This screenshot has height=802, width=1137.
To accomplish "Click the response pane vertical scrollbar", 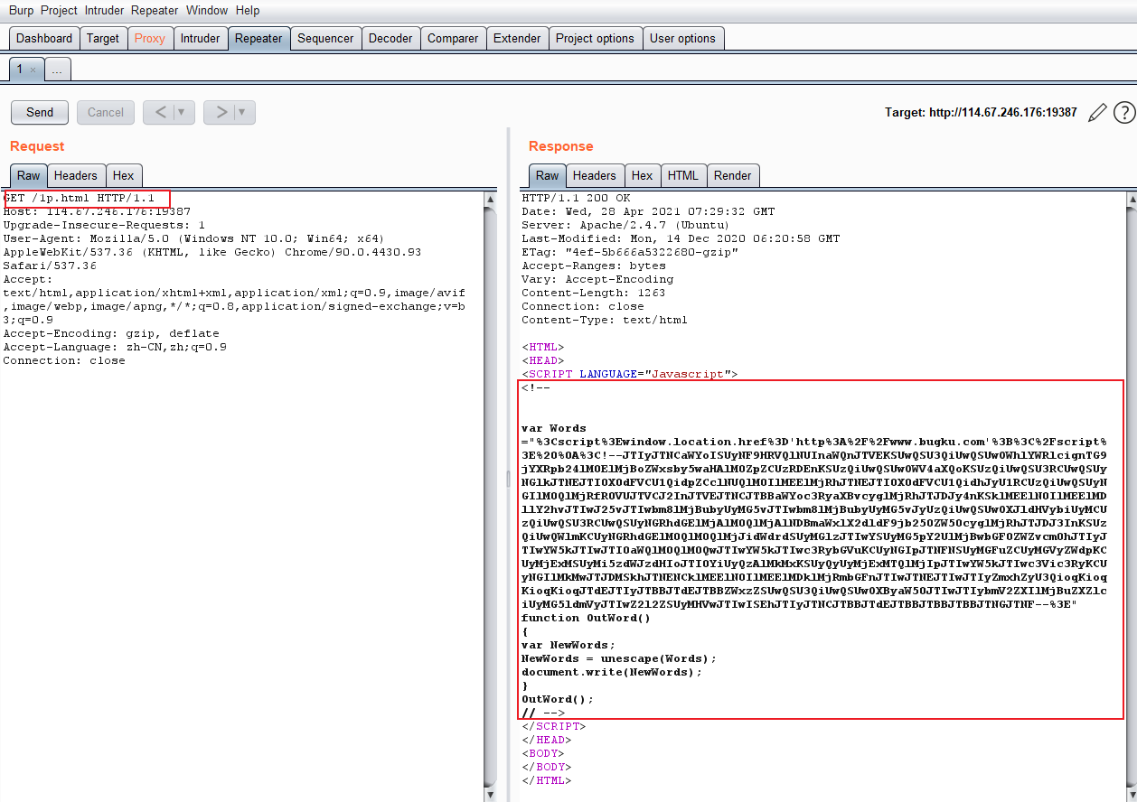I will (1131, 496).
